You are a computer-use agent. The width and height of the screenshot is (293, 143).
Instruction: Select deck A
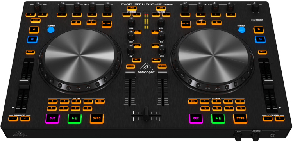[x=34, y=30]
